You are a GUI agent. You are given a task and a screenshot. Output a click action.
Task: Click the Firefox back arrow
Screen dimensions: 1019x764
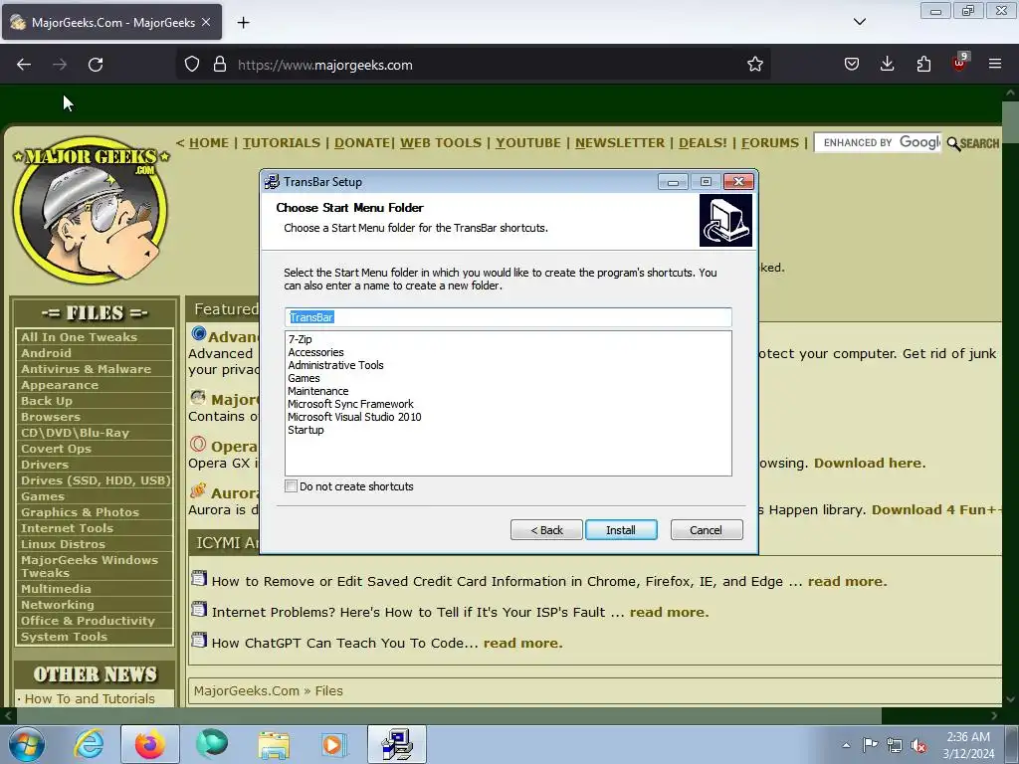[x=24, y=65]
